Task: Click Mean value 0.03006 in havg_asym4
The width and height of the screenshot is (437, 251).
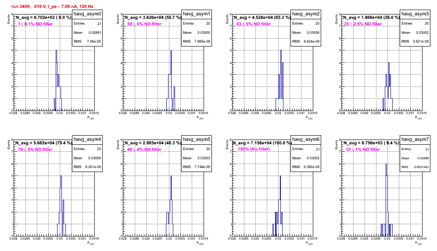Action: pos(95,158)
